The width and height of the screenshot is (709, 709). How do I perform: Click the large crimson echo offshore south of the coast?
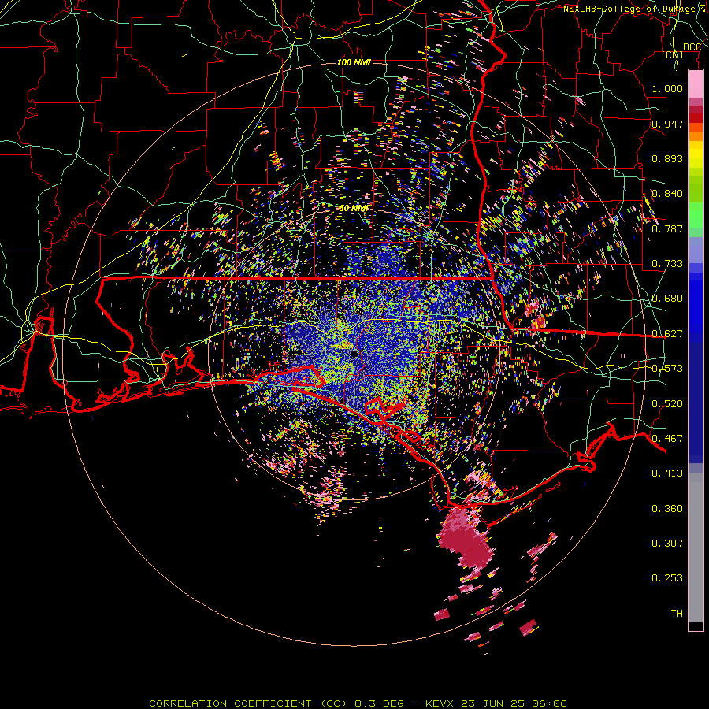[x=466, y=537]
